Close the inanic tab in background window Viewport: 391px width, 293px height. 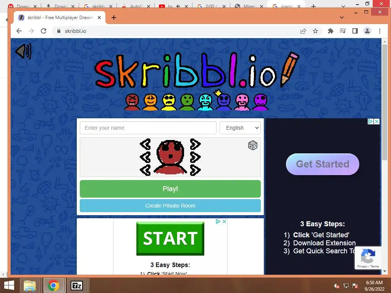click(299, 6)
